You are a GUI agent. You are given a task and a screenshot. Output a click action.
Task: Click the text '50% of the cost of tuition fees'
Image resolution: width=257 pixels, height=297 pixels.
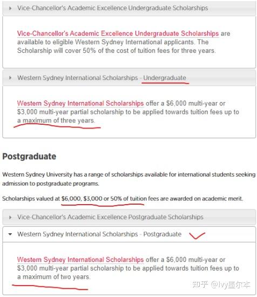(x=126, y=51)
